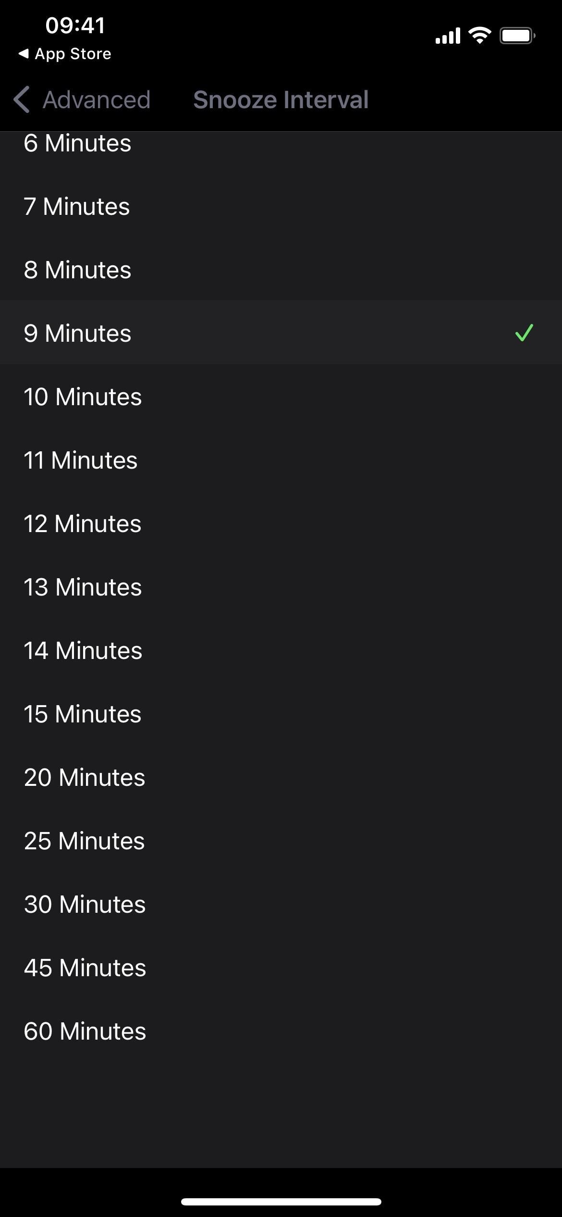The image size is (562, 1217).
Task: Select the 60 Minutes option
Action: 281,1031
